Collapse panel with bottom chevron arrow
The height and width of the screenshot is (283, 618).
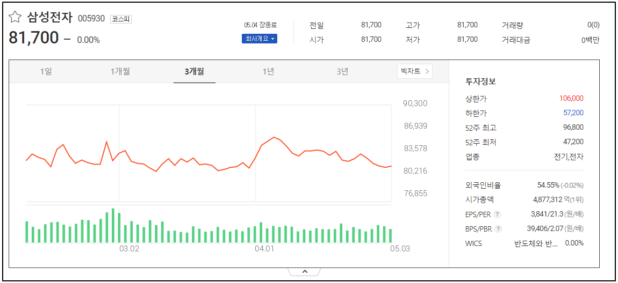304,271
